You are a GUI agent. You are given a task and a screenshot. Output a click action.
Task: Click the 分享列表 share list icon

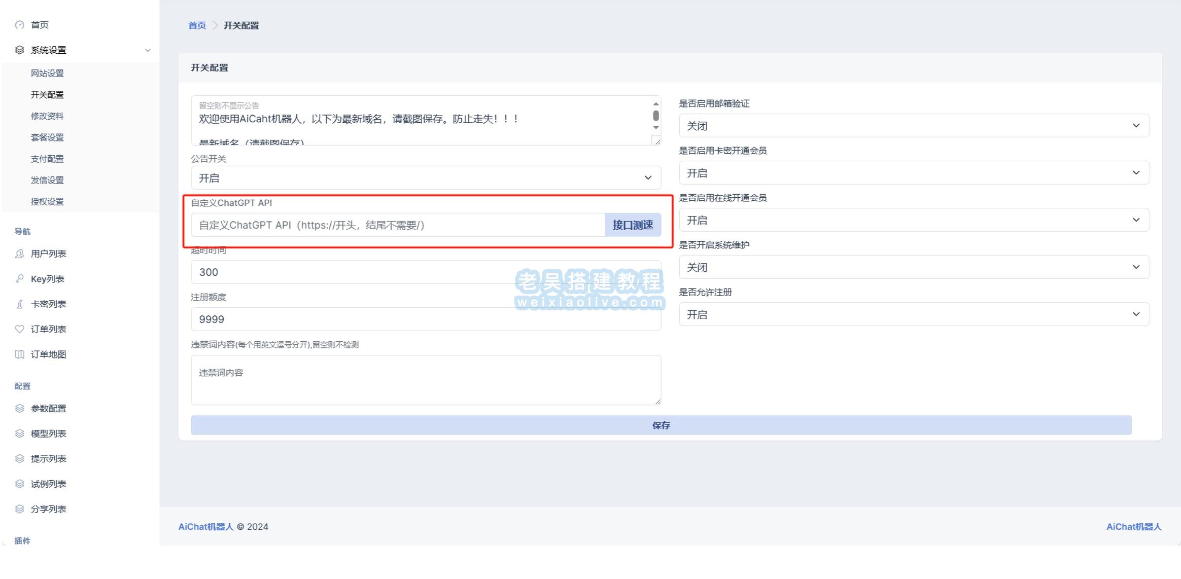(x=19, y=509)
